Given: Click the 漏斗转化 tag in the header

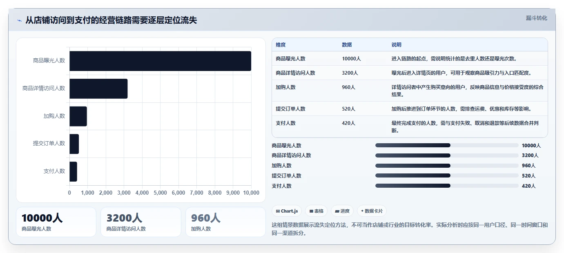Looking at the screenshot, I should click(536, 18).
